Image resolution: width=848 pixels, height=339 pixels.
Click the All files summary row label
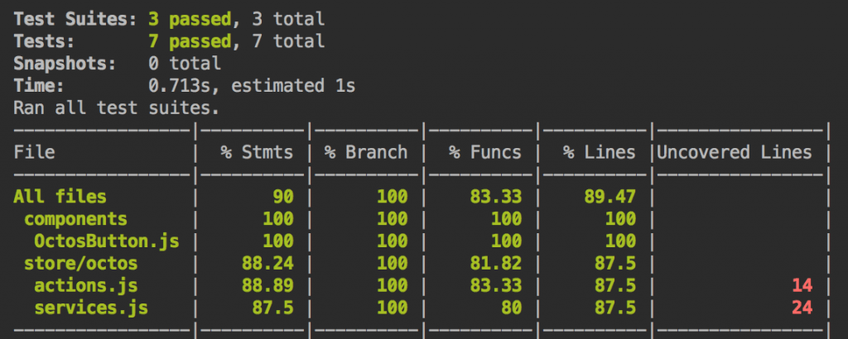60,197
